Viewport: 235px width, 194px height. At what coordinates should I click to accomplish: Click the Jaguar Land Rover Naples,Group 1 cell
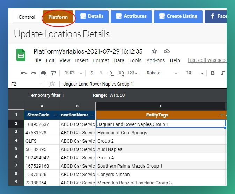pos(161,124)
